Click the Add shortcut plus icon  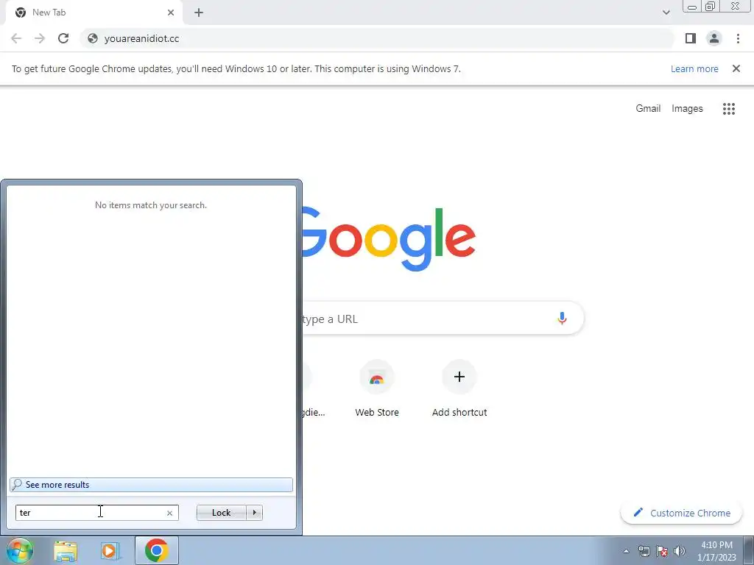(x=459, y=377)
